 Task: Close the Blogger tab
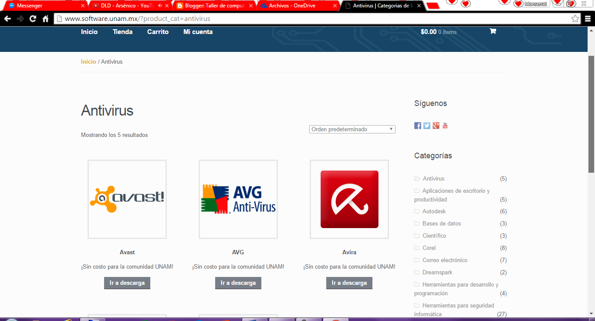(251, 6)
